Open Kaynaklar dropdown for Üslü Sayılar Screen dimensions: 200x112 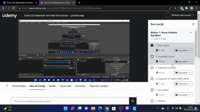pos(183,50)
